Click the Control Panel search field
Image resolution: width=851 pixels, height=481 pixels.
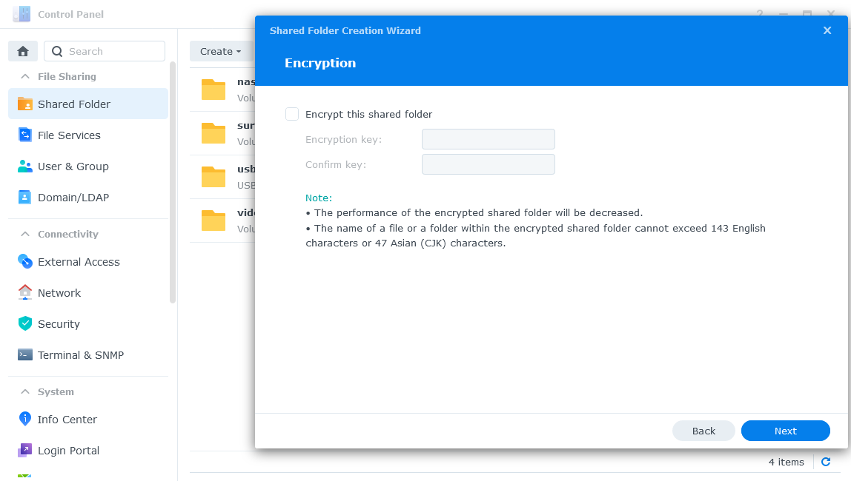(x=113, y=51)
